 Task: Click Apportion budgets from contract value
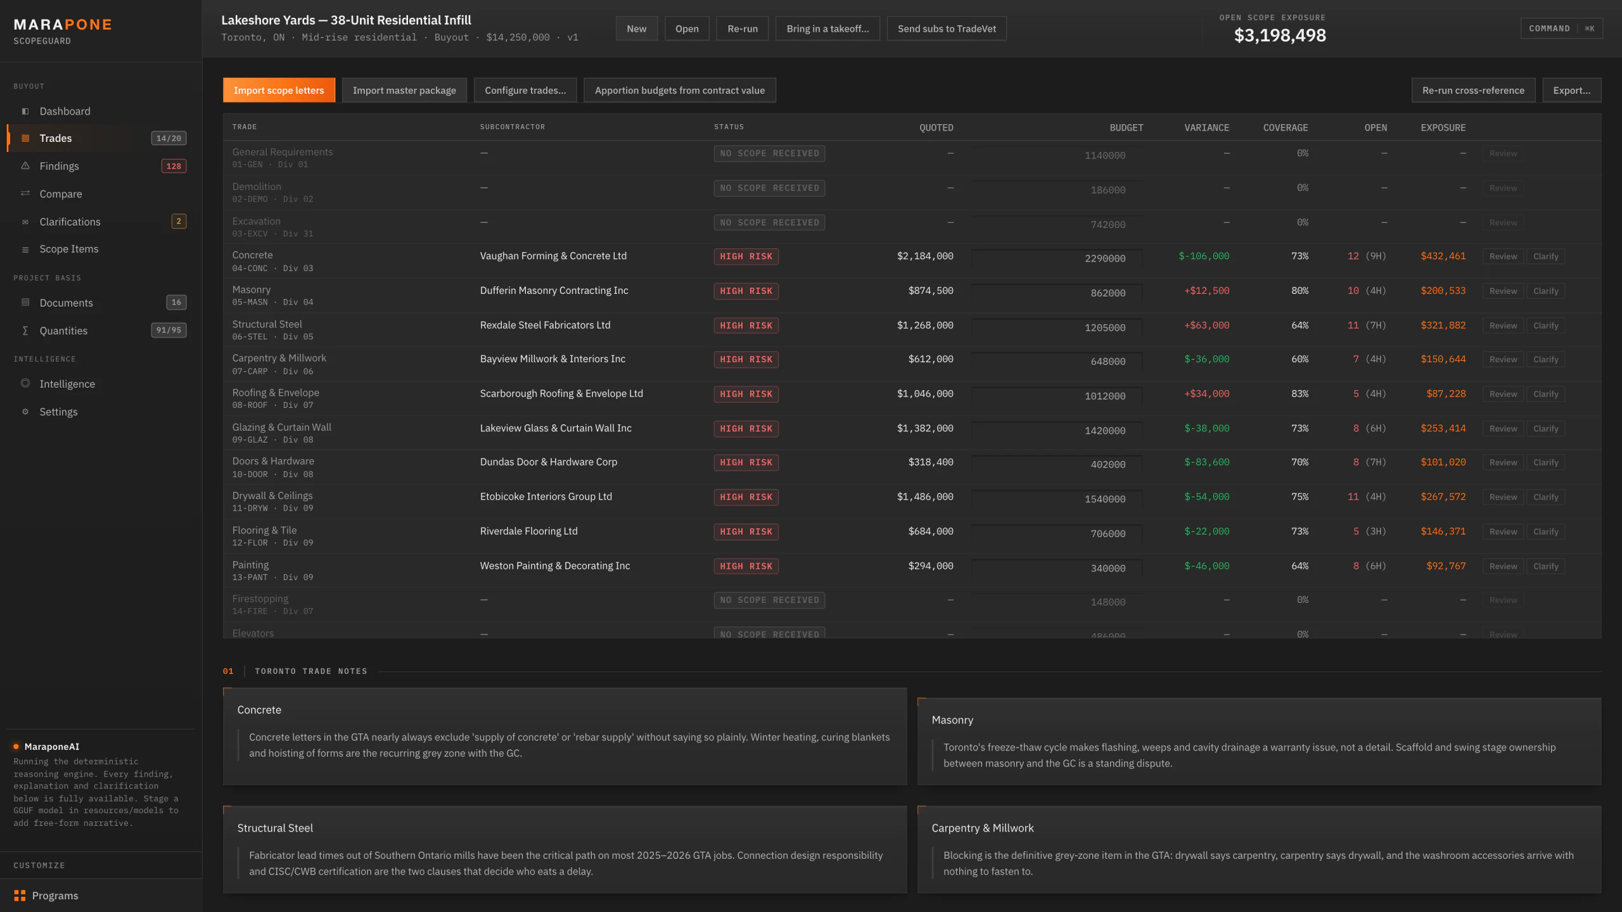click(679, 90)
